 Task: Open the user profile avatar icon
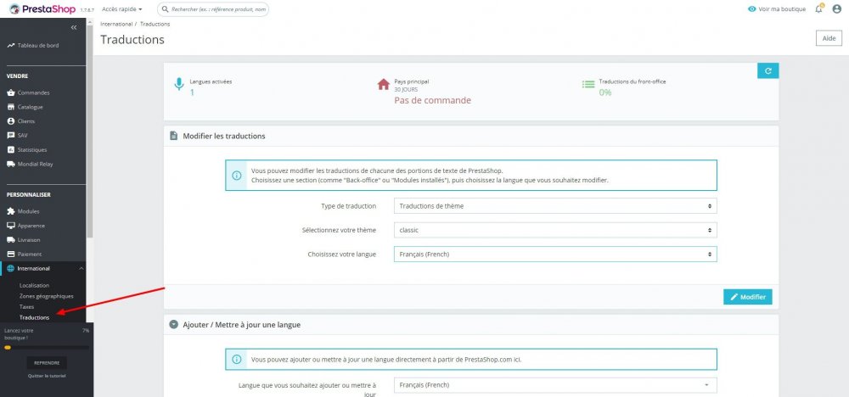[836, 9]
